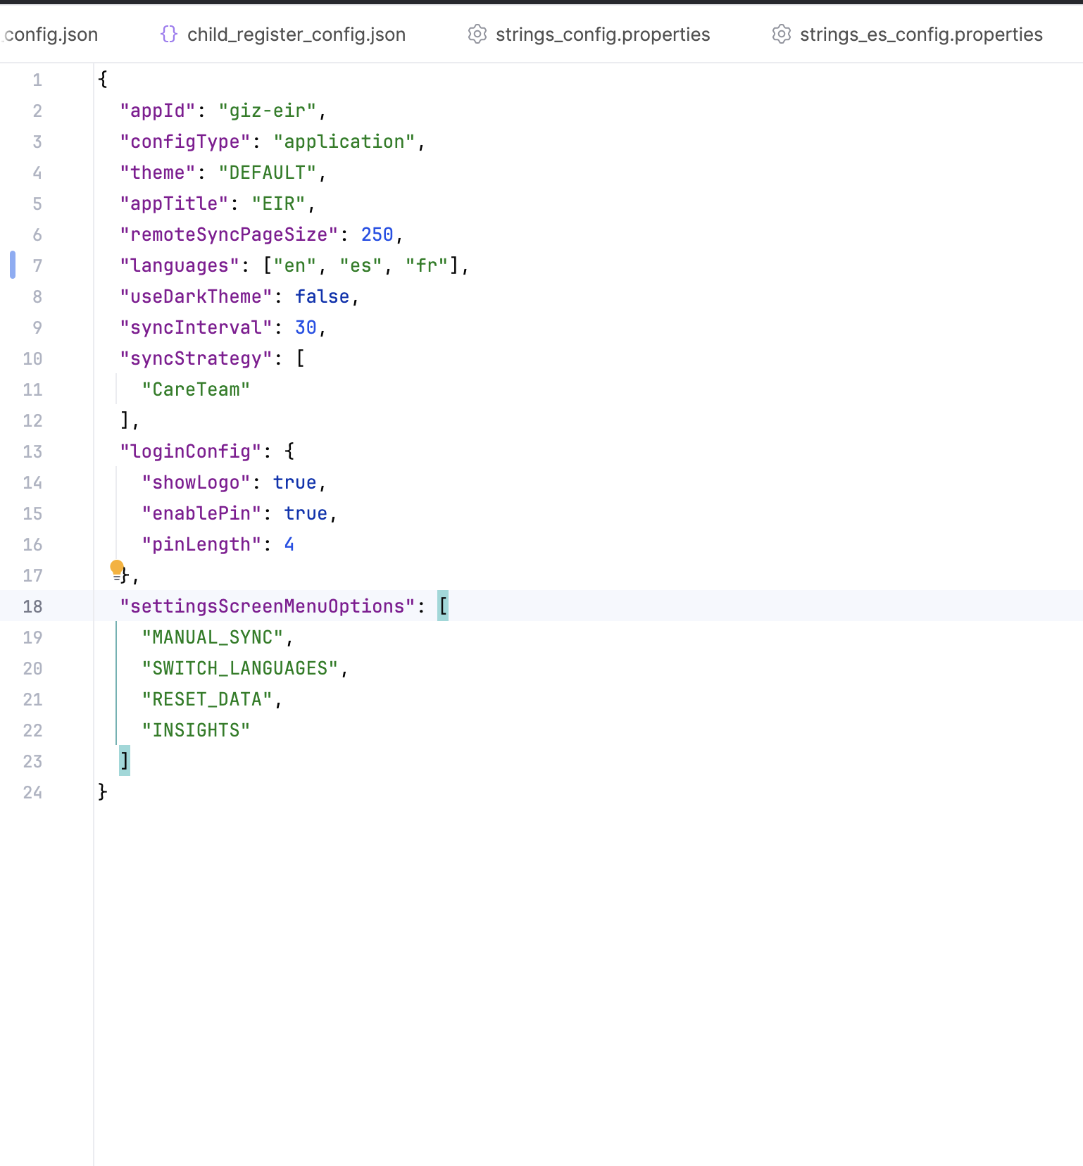The image size is (1083, 1166).
Task: Click line number 10 in gutter
Action: [32, 358]
